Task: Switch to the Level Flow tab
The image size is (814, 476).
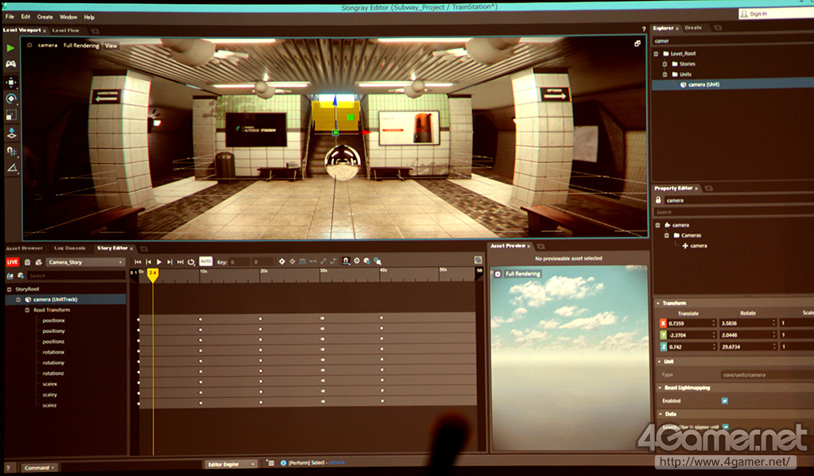Action: tap(65, 31)
